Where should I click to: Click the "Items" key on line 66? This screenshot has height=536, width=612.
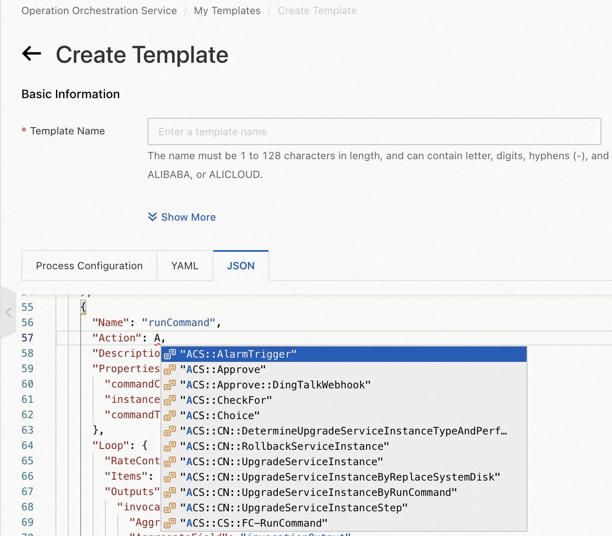tap(126, 476)
